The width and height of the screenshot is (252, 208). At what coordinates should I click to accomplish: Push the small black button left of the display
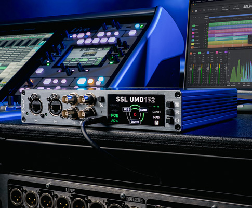pyautogui.click(x=101, y=99)
